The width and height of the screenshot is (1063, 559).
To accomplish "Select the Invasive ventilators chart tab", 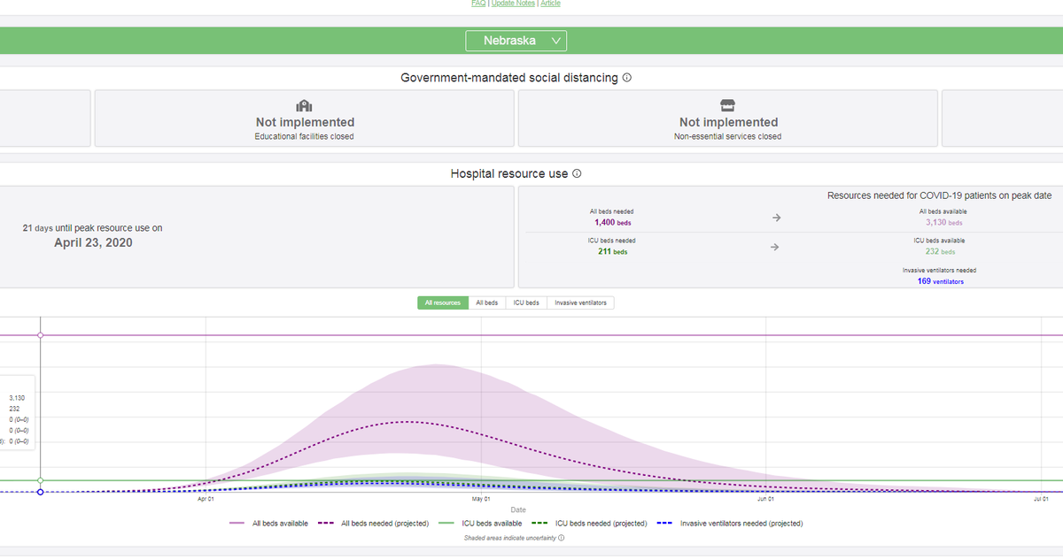I will coord(580,302).
